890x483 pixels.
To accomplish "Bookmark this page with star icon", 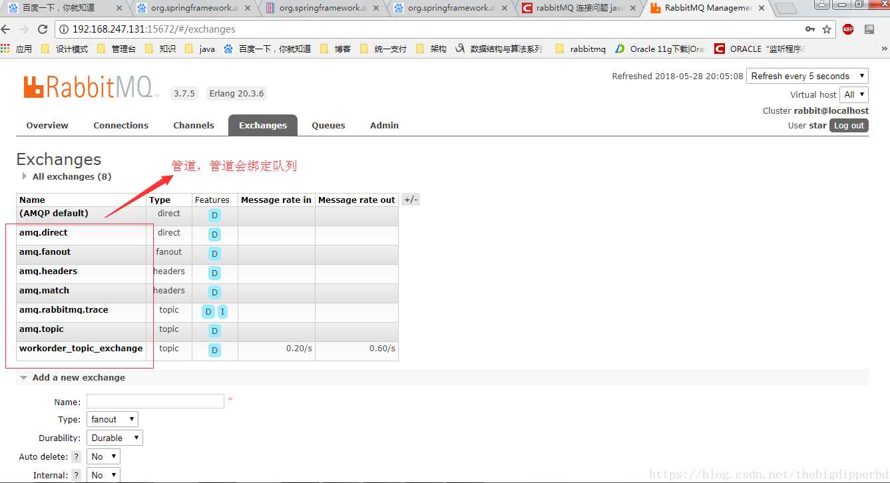I will [827, 29].
